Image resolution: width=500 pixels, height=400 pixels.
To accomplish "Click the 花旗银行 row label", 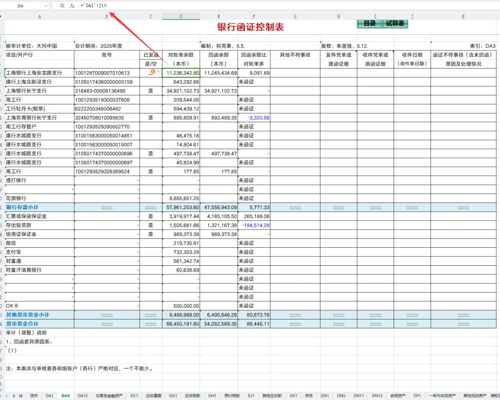I will click(39, 199).
